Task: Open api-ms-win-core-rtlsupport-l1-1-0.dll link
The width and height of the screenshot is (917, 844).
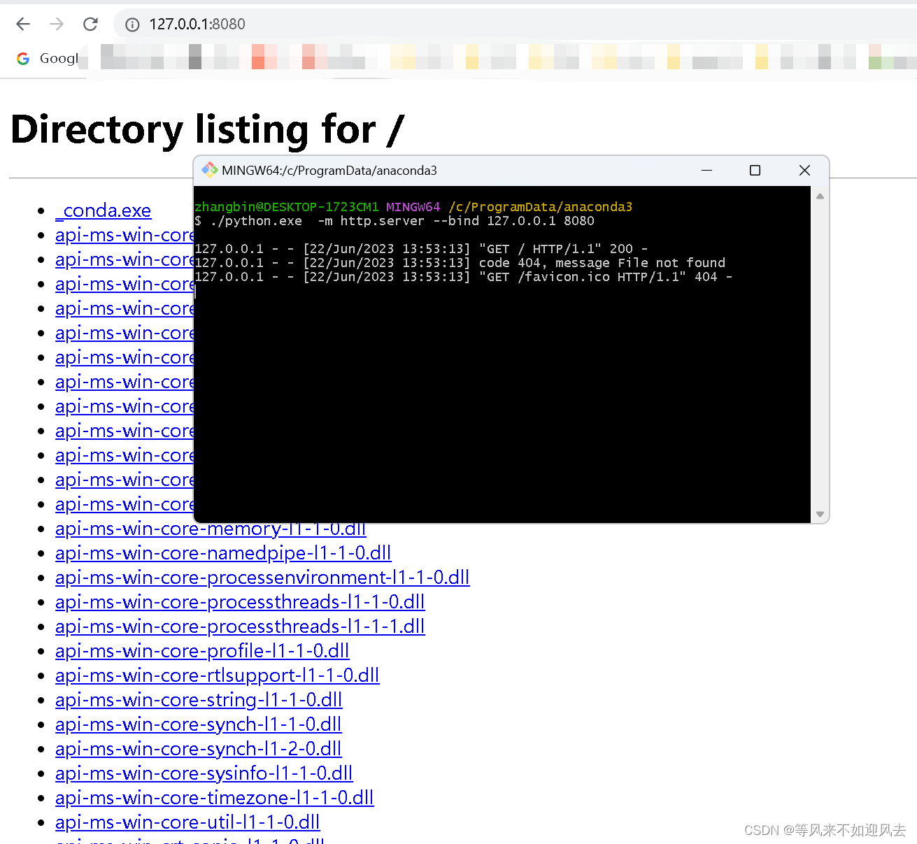Action: pyautogui.click(x=218, y=675)
